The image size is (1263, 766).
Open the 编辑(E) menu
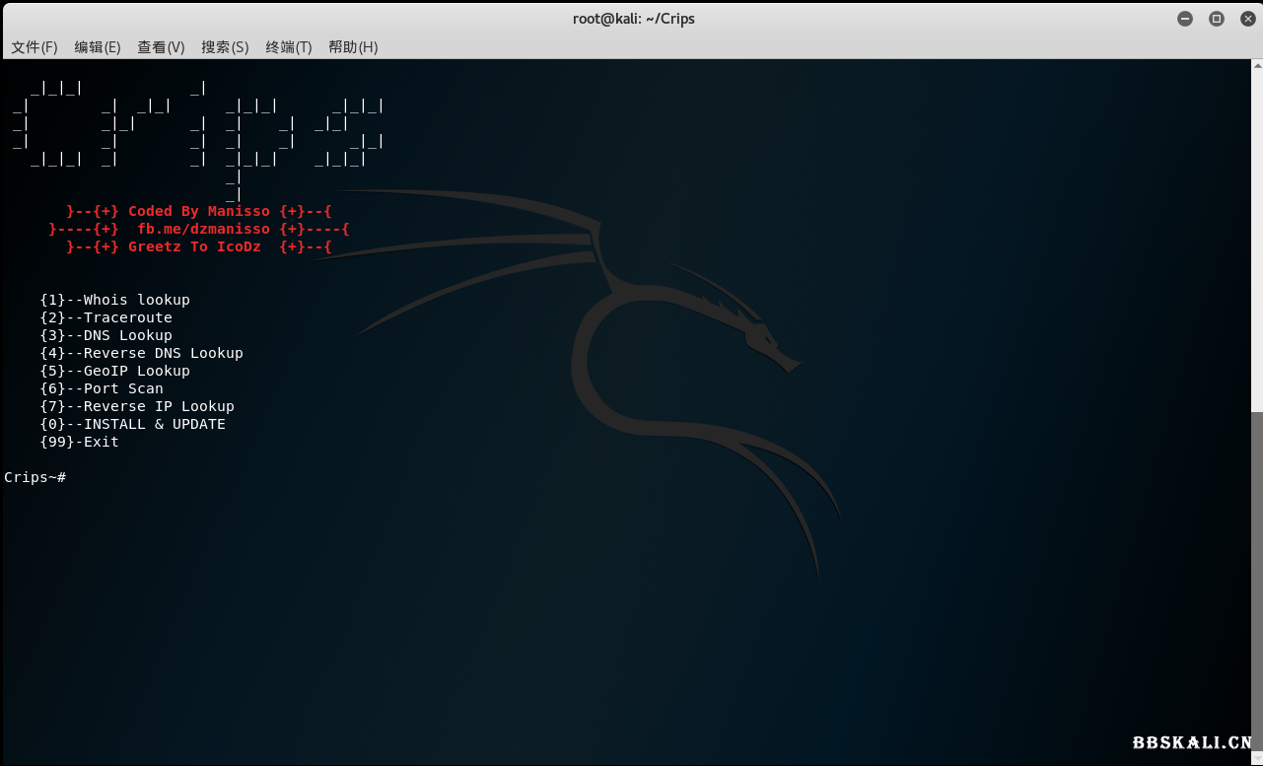click(x=98, y=47)
